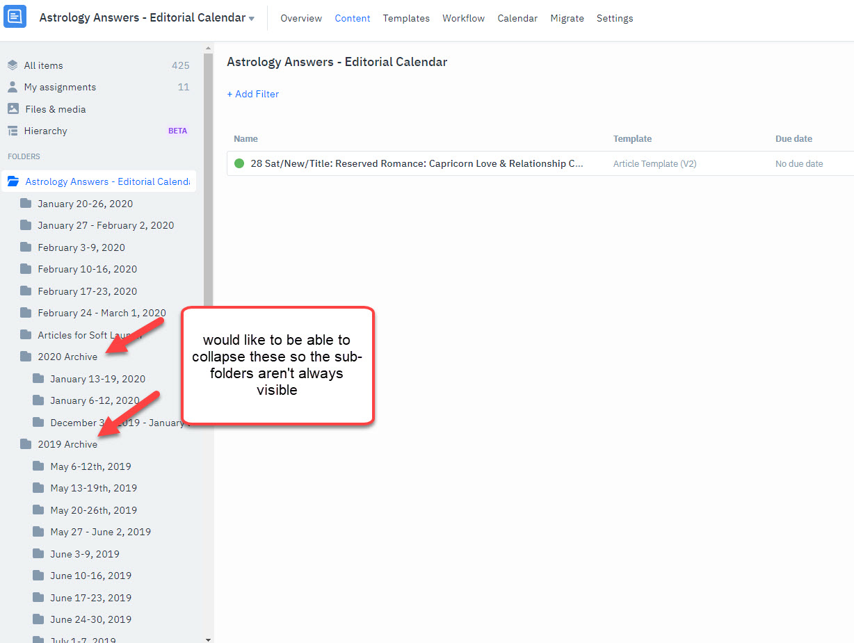Click folder icon beside May 13-19th, 2019
Viewport: 854px width, 643px height.
tap(38, 488)
